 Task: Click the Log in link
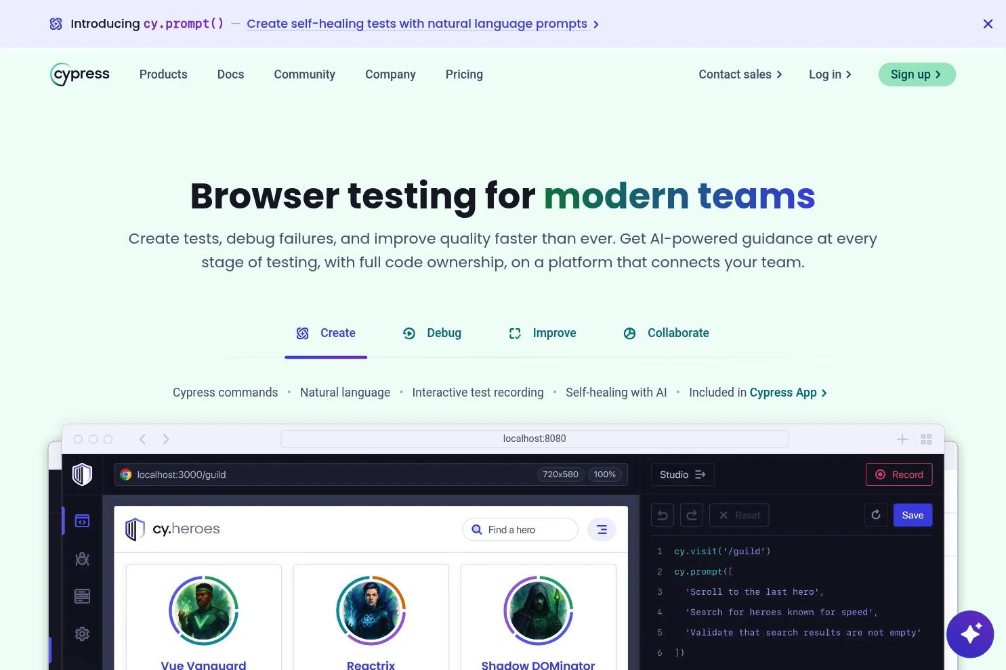tap(830, 74)
